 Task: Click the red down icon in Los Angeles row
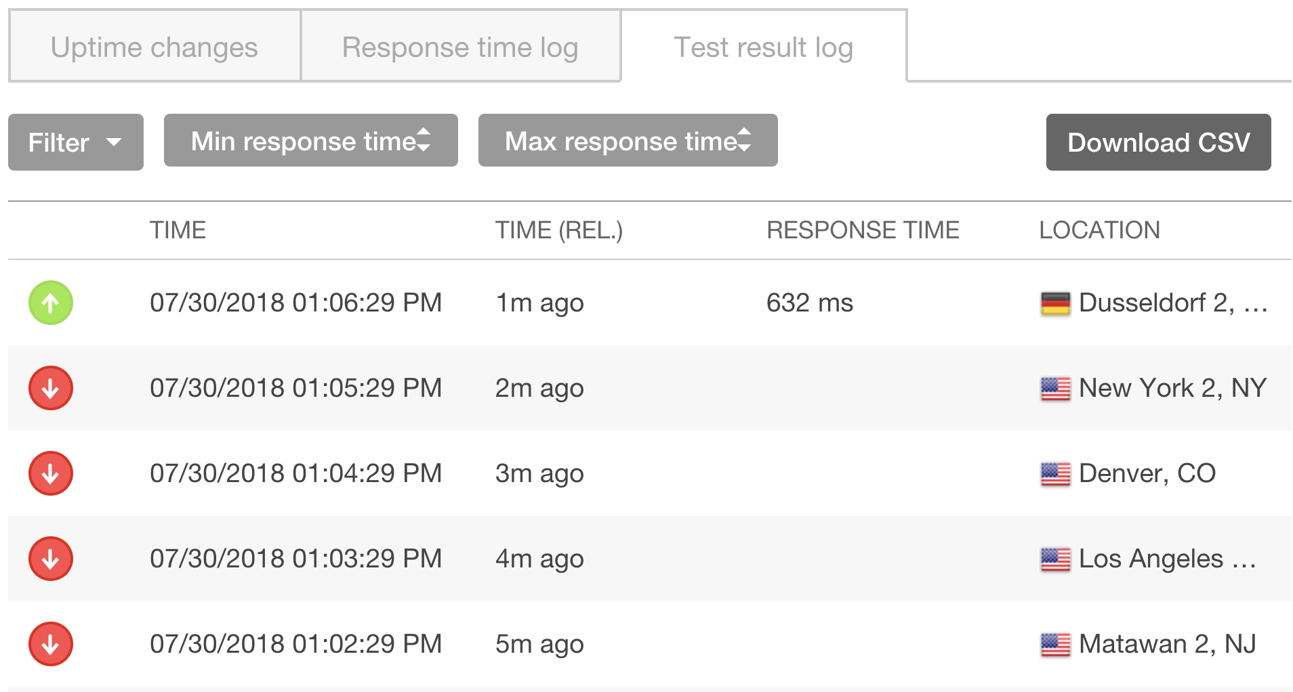pos(51,559)
